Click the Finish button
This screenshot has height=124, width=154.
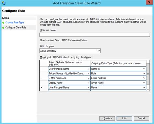(124, 118)
